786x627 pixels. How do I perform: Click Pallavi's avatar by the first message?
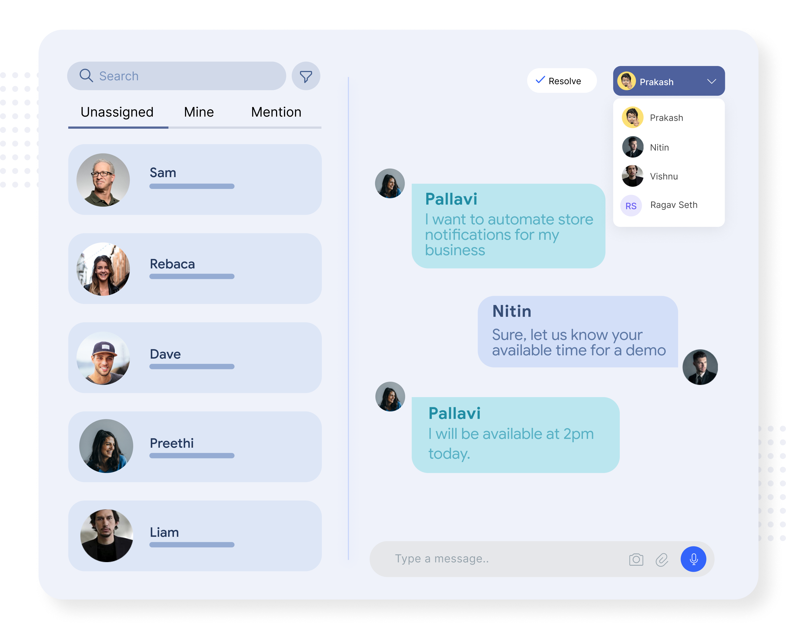390,183
